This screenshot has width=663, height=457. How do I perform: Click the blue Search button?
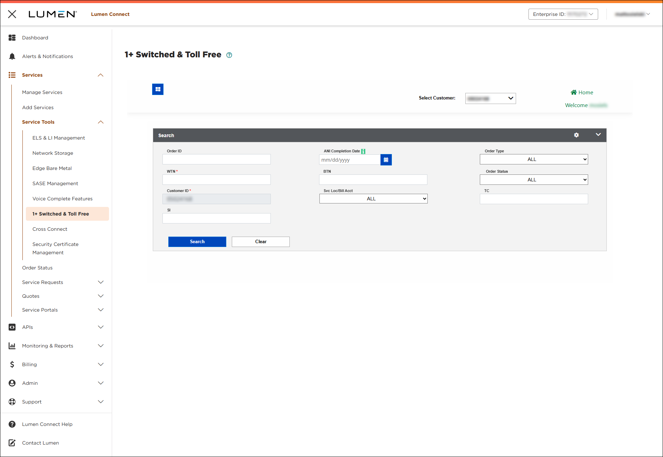point(197,242)
